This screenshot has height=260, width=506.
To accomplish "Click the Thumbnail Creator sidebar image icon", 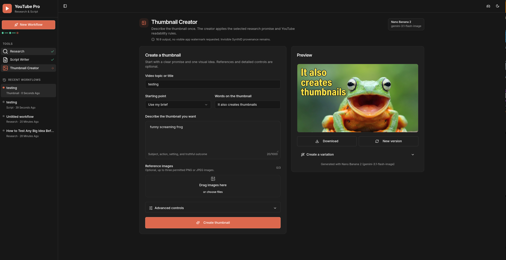I will (5, 68).
